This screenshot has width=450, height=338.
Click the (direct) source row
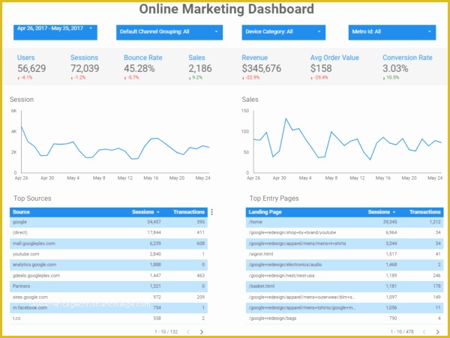pyautogui.click(x=109, y=232)
